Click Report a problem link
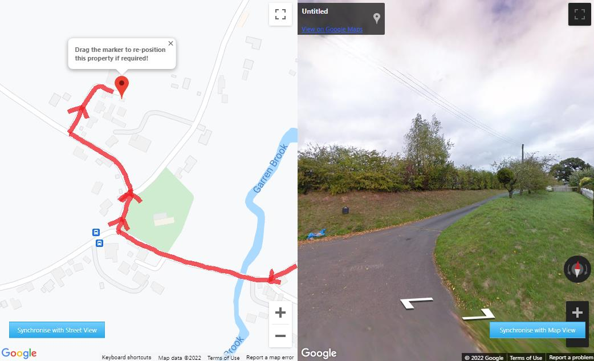The height and width of the screenshot is (361, 594). [571, 357]
